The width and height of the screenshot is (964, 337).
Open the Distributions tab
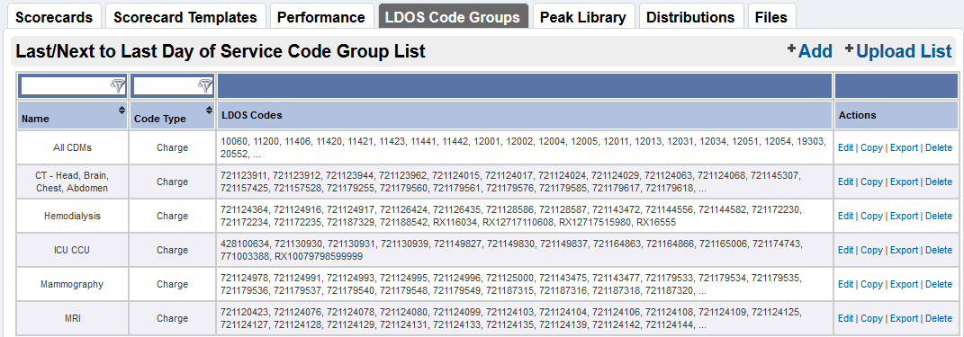click(690, 16)
